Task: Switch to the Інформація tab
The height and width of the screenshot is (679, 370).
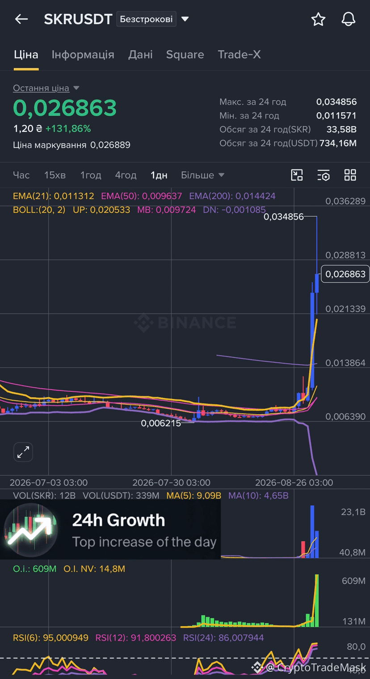Action: (83, 55)
